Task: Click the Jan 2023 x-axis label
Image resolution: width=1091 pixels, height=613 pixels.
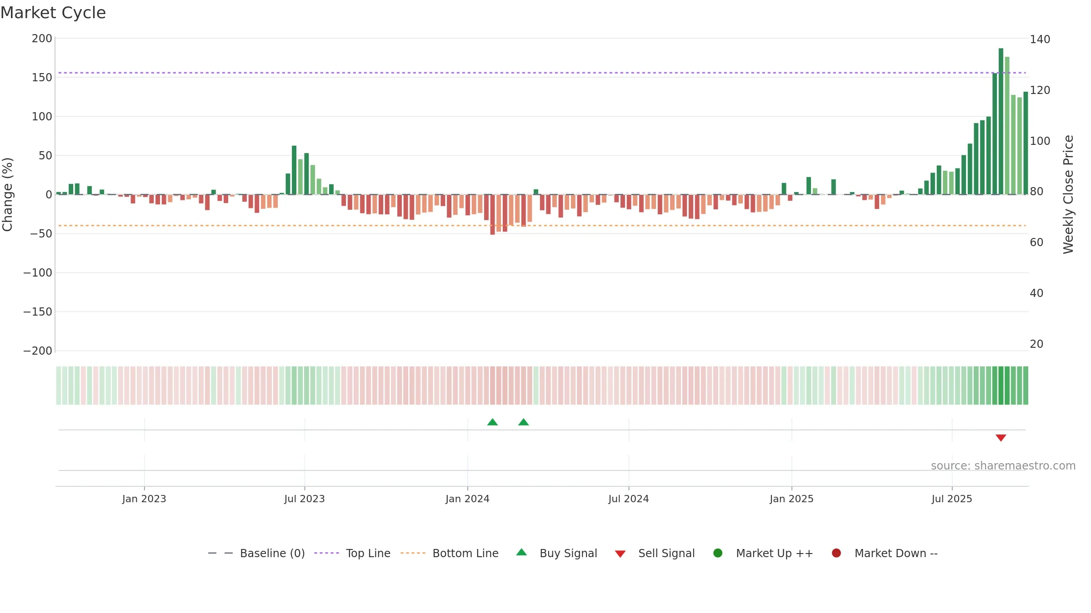Action: 144,499
